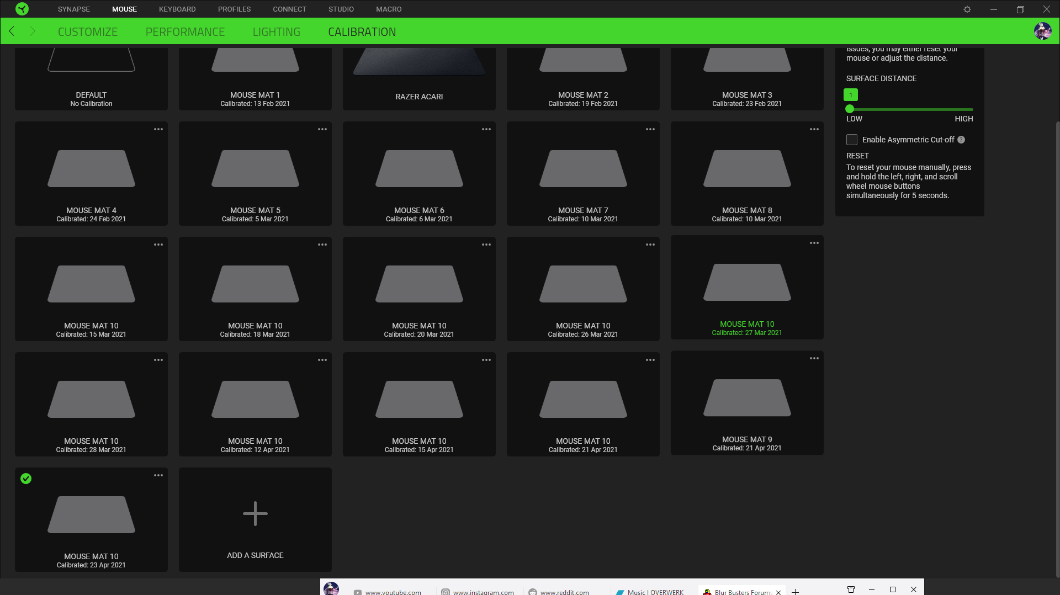The image size is (1060, 595).
Task: Click the Razer Synapse logo icon
Action: pos(22,9)
